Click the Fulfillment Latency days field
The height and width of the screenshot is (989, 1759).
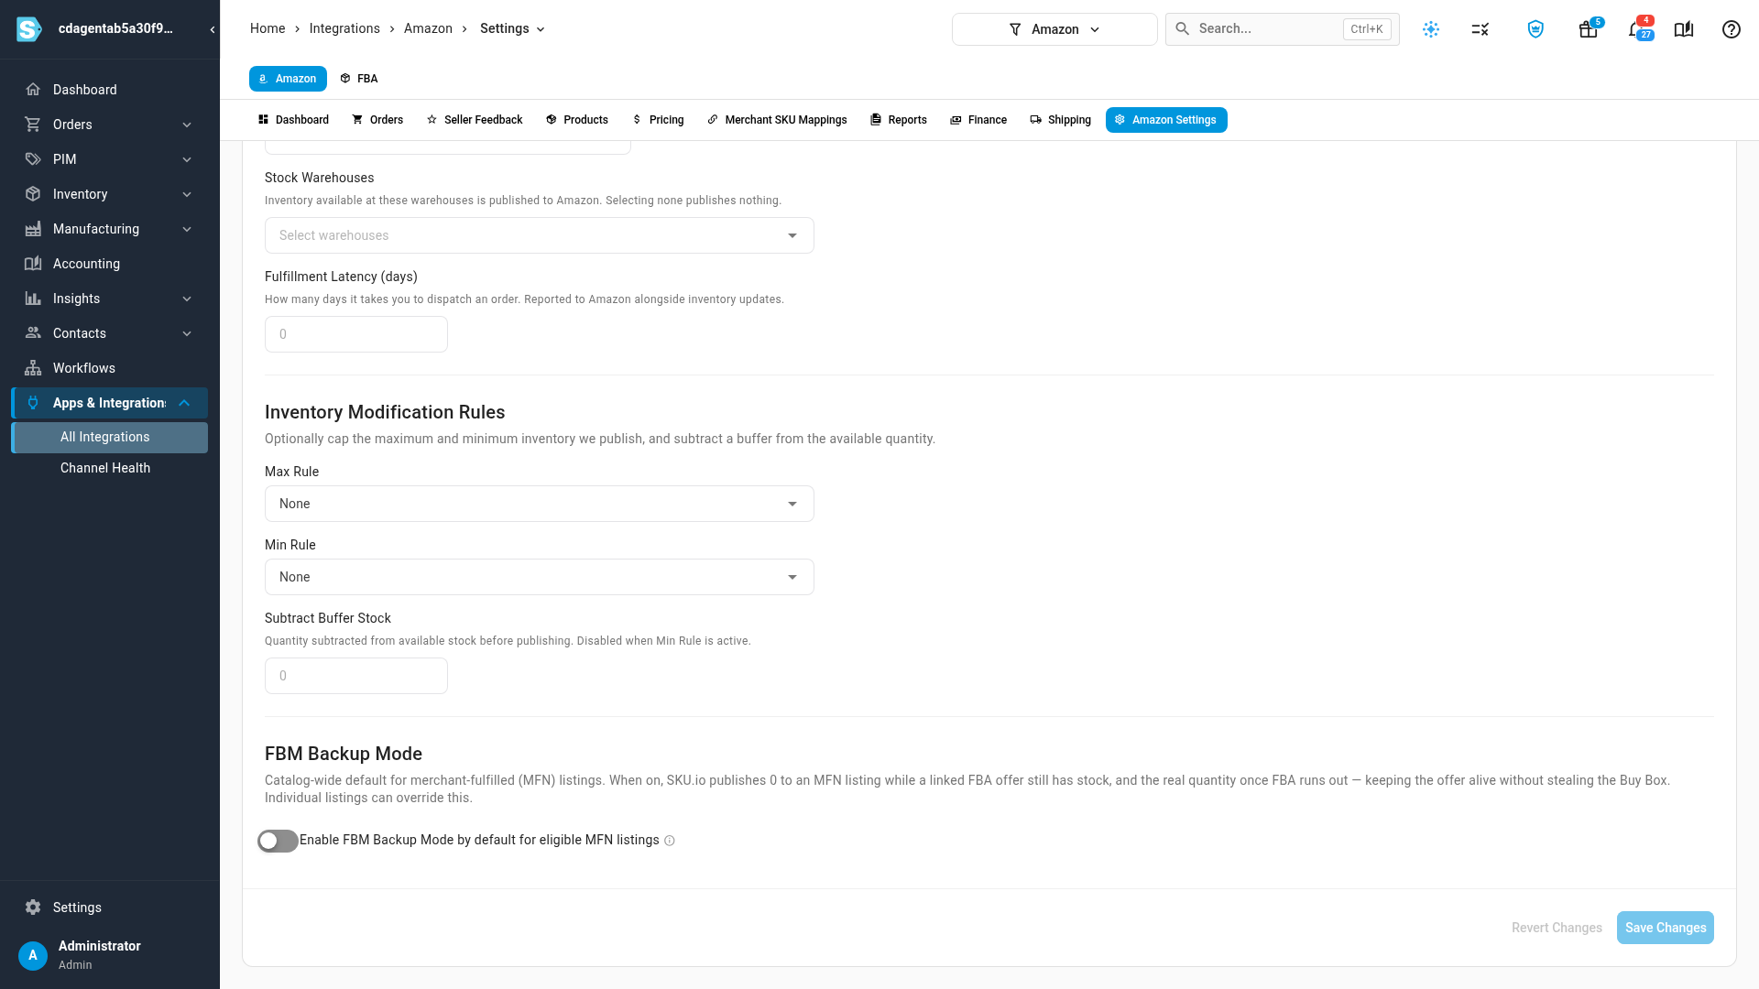356,334
